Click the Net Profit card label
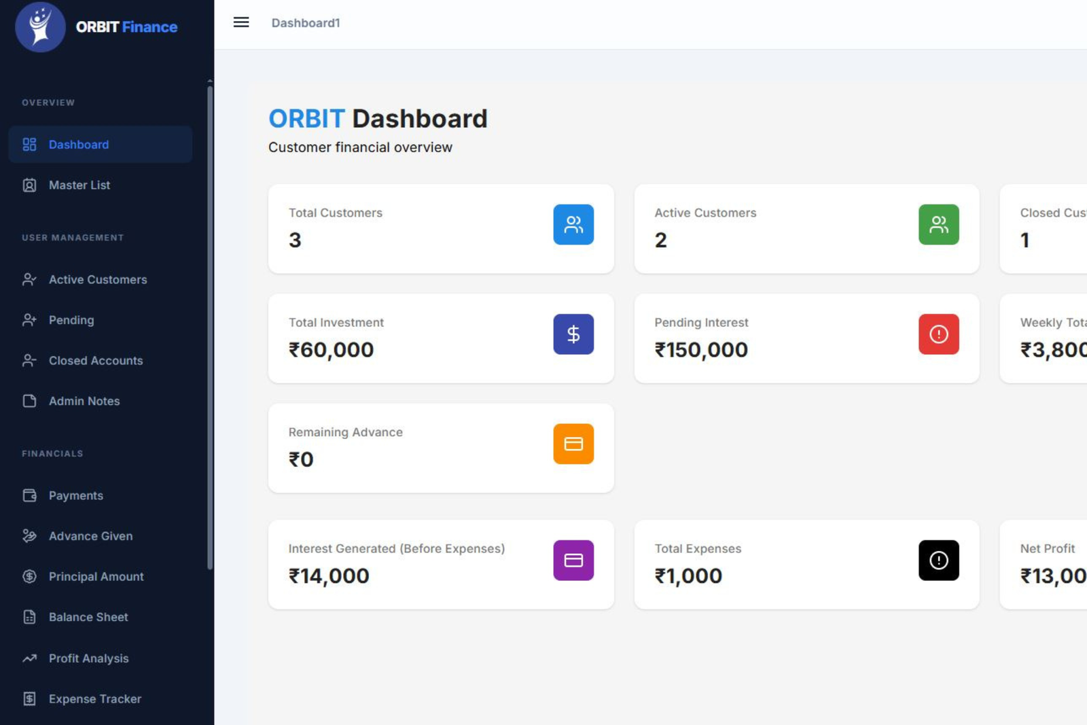Image resolution: width=1087 pixels, height=725 pixels. [x=1048, y=548]
